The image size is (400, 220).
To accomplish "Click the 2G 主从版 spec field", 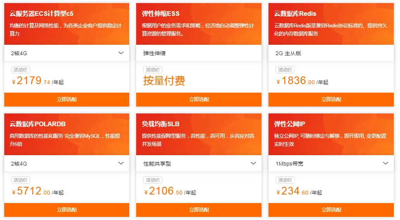I will (x=331, y=53).
